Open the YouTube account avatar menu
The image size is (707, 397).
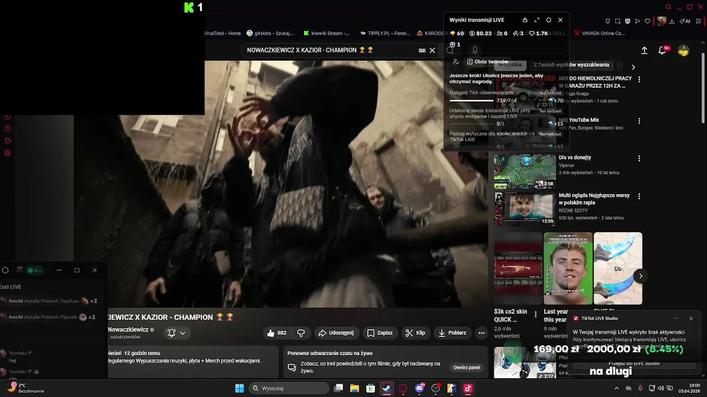tap(684, 50)
